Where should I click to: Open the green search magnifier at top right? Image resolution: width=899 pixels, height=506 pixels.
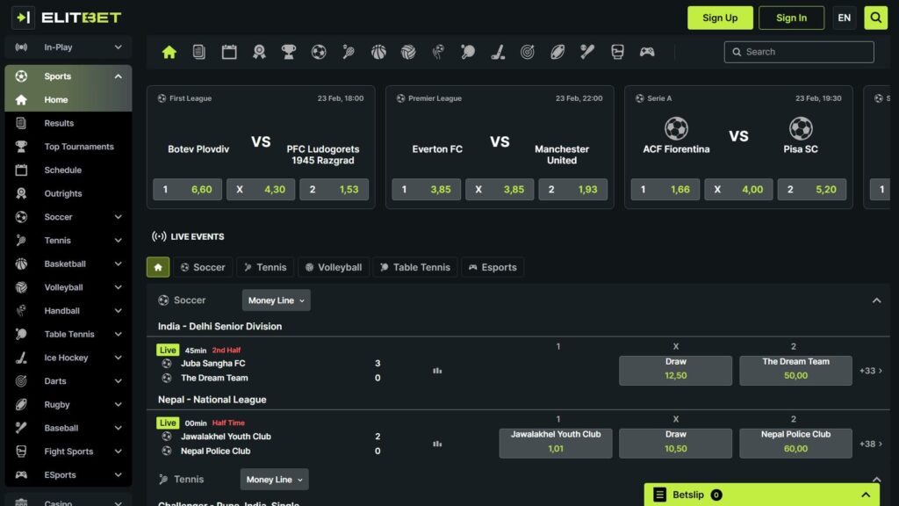pyautogui.click(x=875, y=18)
